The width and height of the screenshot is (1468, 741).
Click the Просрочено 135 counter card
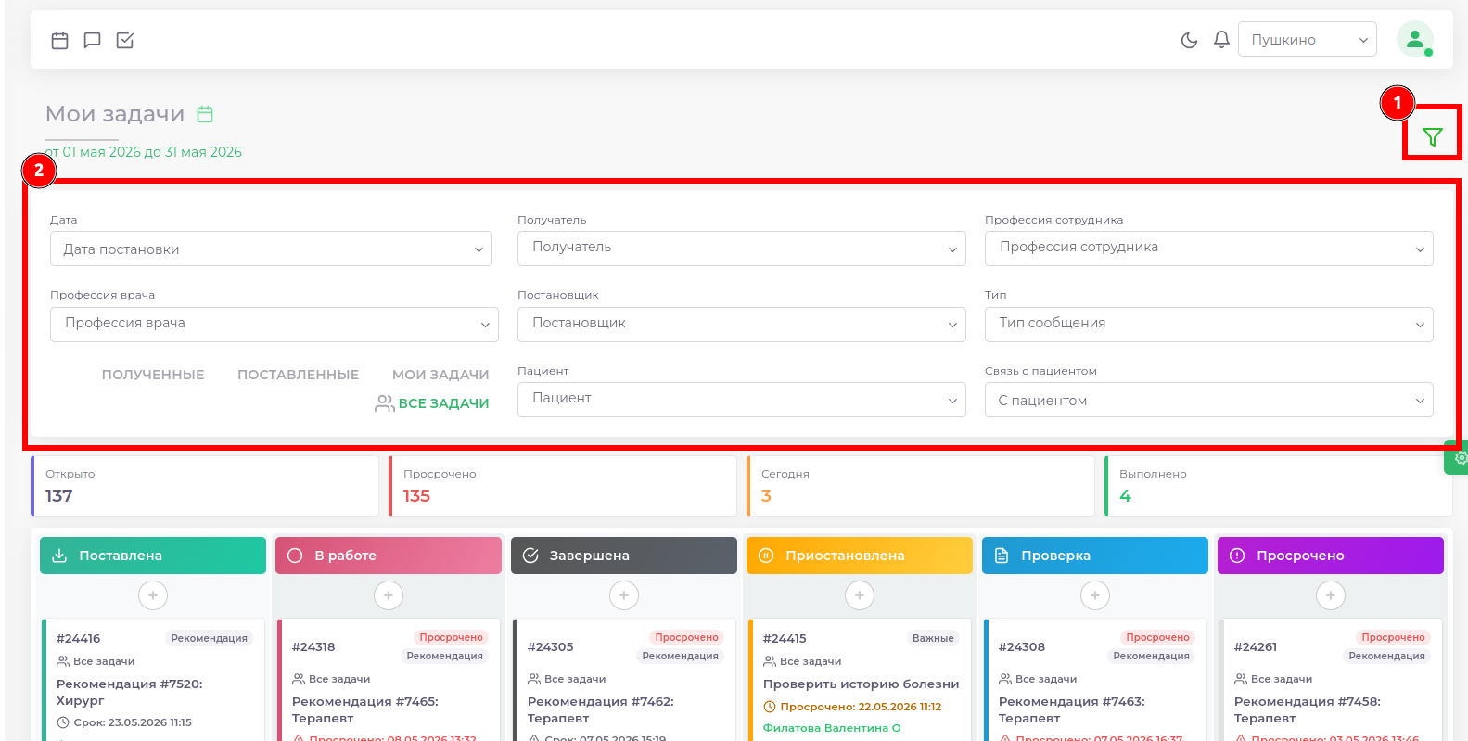pos(562,485)
